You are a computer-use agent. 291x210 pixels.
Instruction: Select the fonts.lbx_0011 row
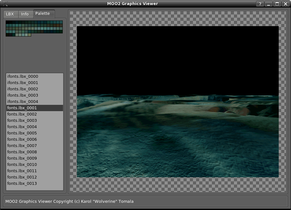point(35,171)
